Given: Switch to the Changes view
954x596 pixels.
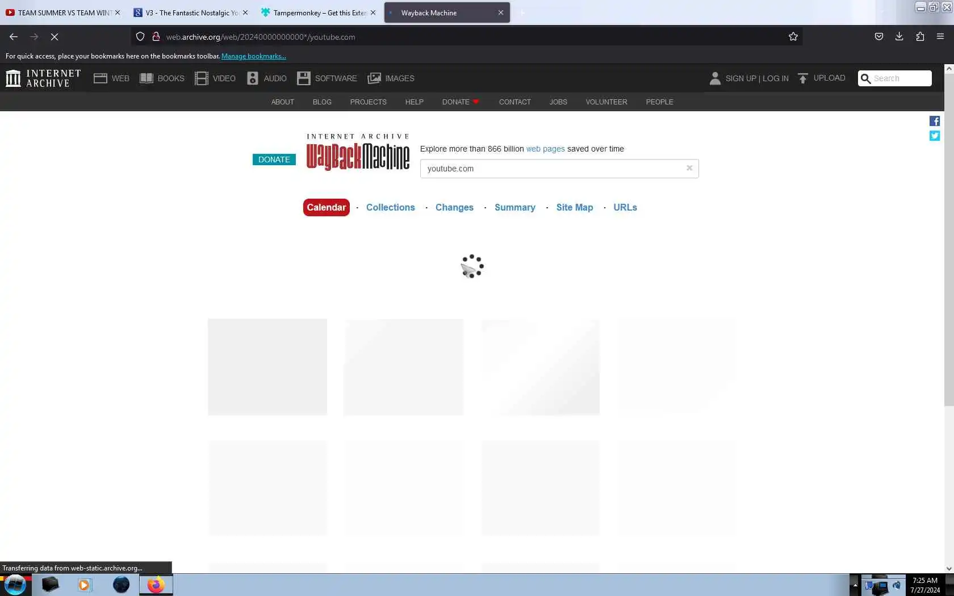Looking at the screenshot, I should point(454,207).
